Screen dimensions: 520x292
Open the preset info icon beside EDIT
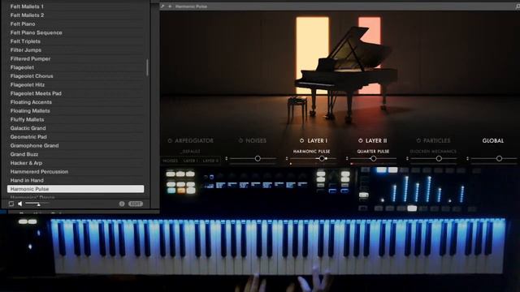(x=122, y=204)
